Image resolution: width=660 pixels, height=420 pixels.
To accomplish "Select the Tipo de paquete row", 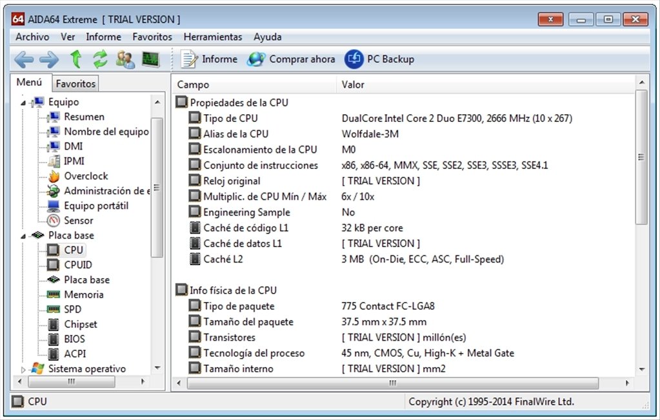I will [404, 306].
